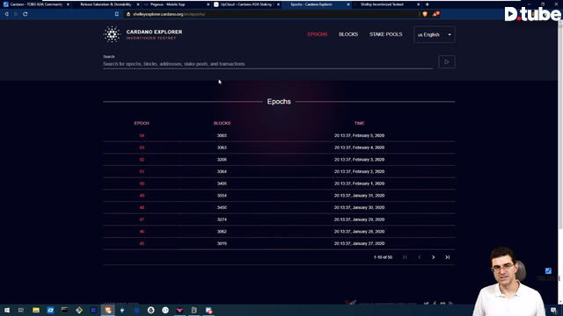Close the Epochs - Cardano Explorer tab
This screenshot has width=563, height=316.
[348, 4]
